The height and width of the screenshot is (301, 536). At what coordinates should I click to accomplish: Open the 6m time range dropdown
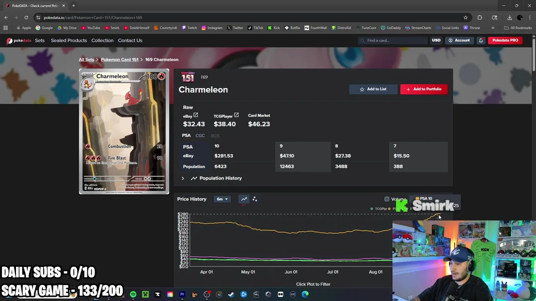222,199
